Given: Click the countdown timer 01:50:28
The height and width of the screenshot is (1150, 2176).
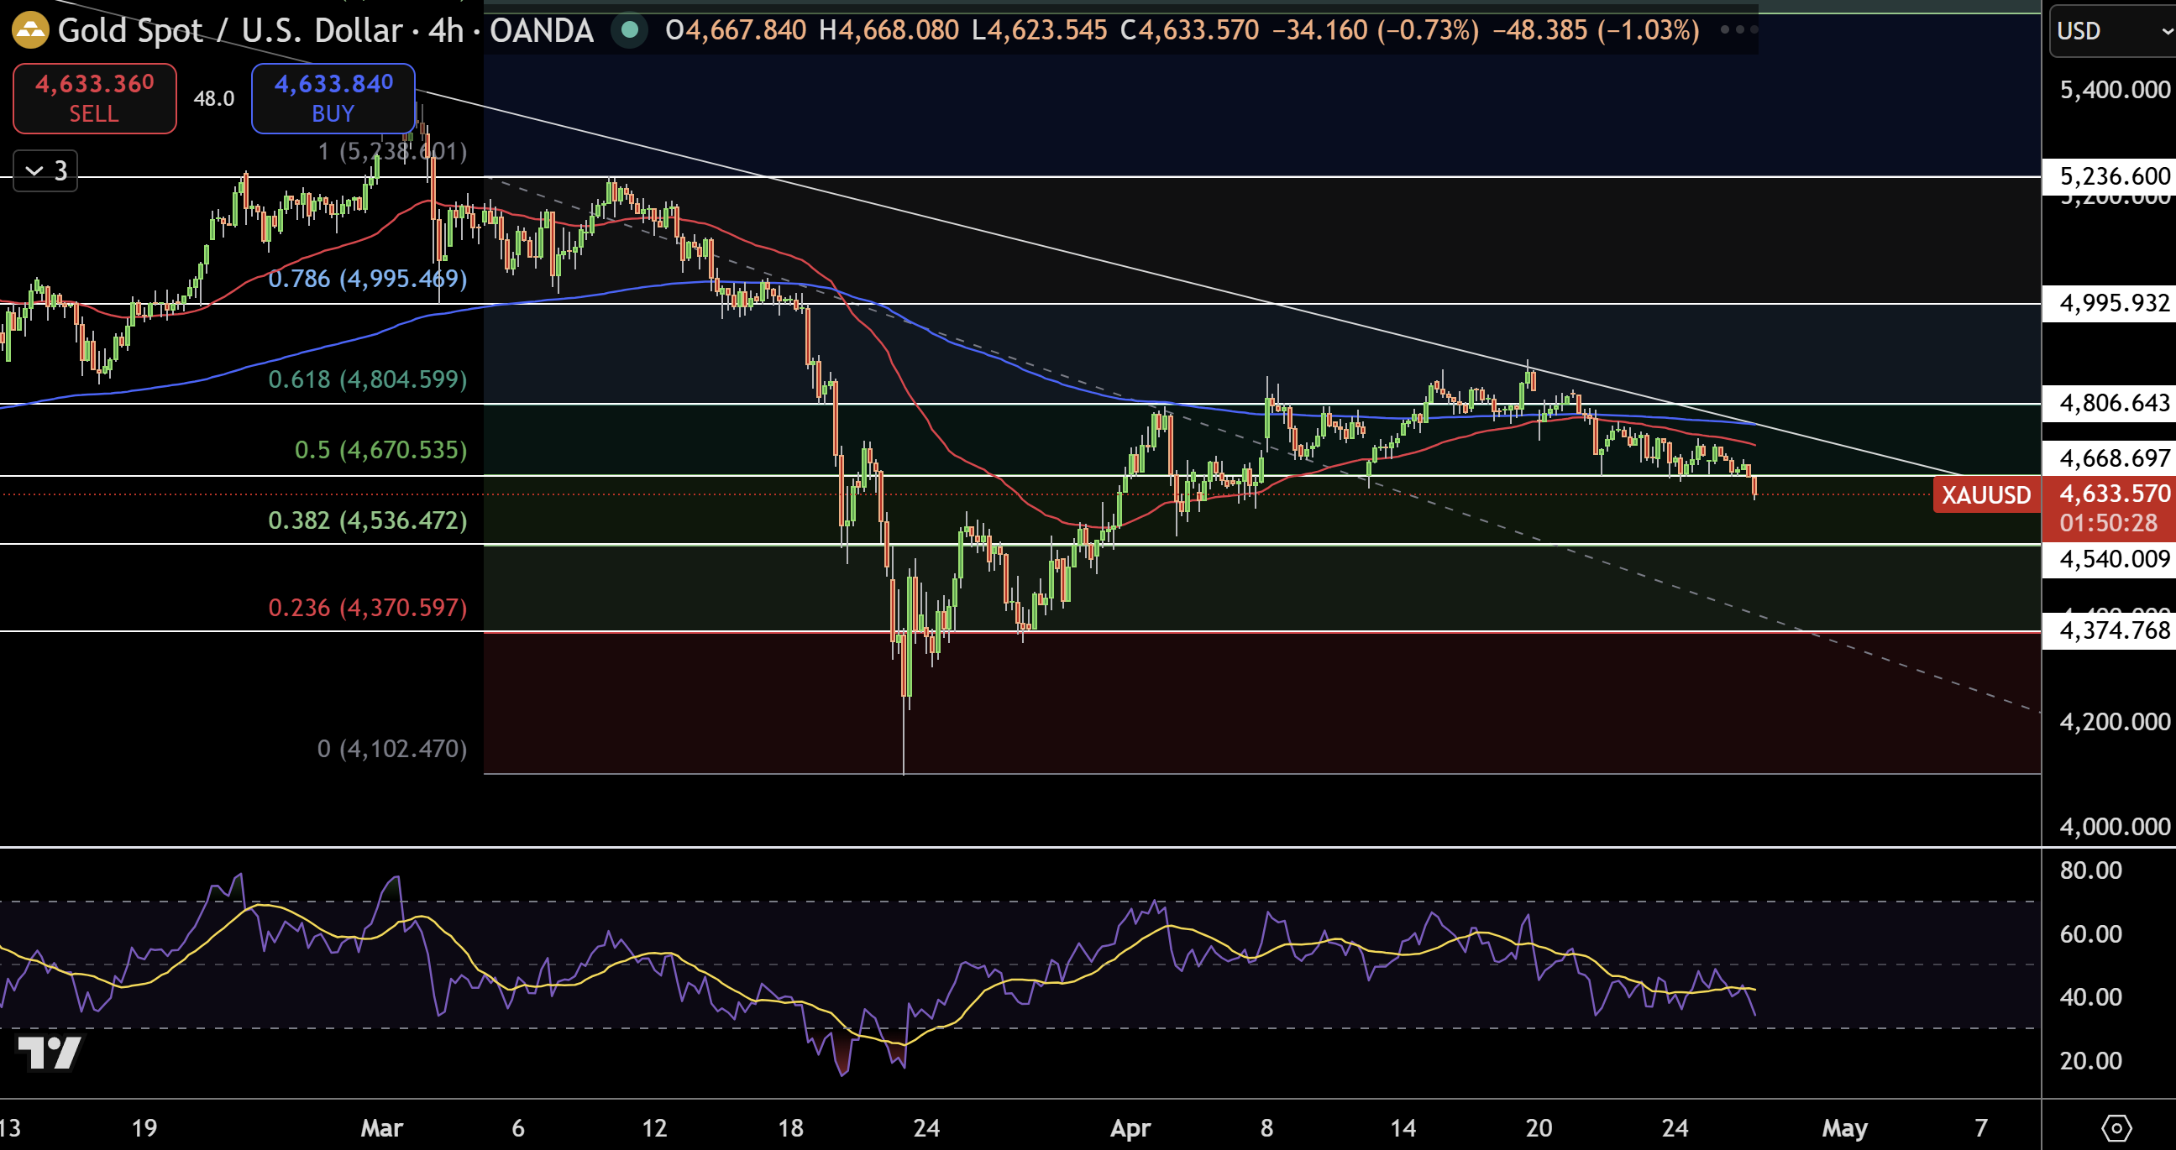Looking at the screenshot, I should [2108, 523].
